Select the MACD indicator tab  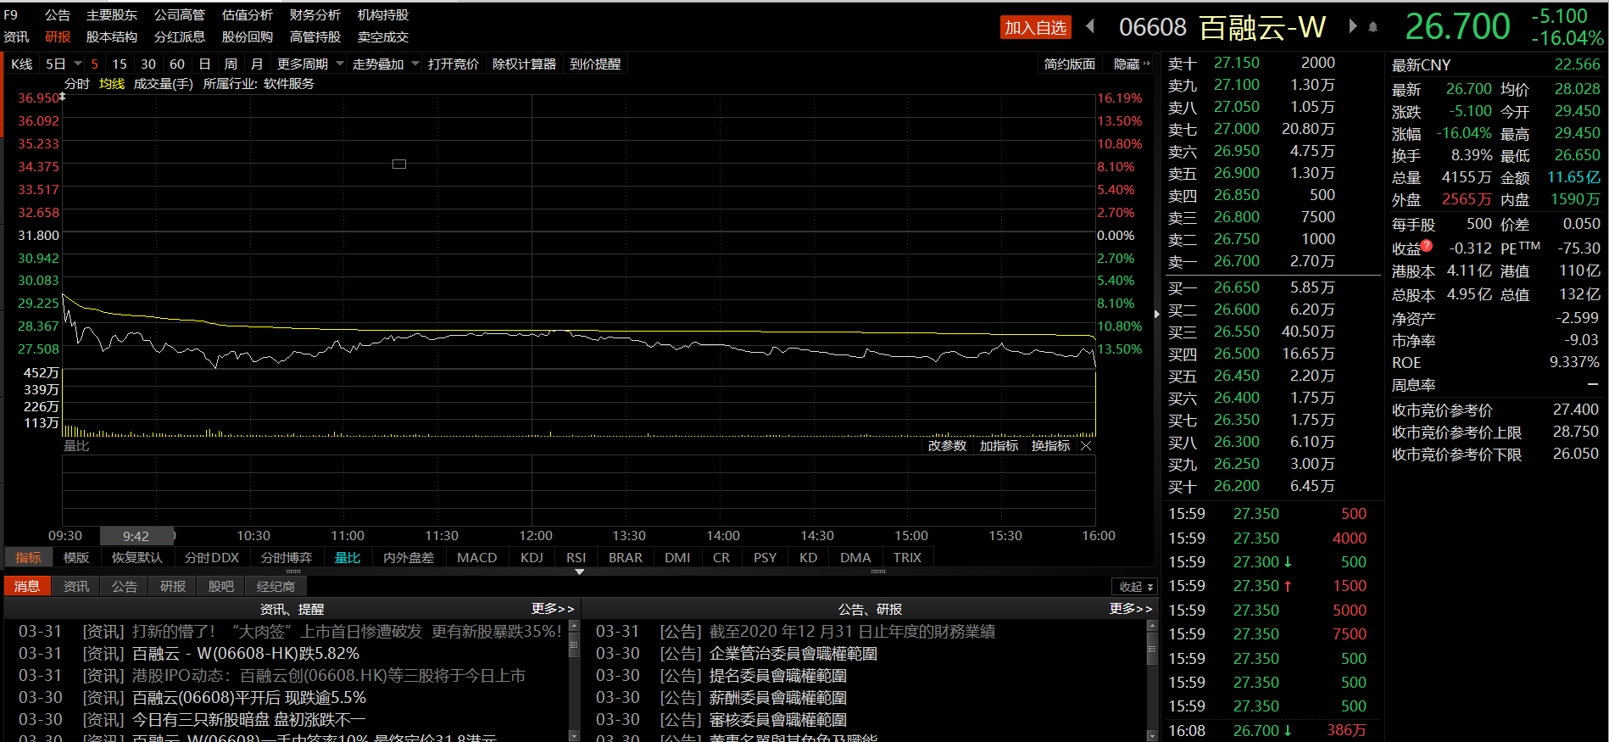pos(476,558)
